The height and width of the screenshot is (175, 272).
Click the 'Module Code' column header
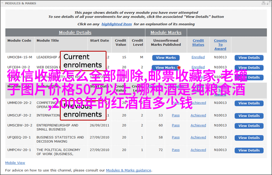click(19, 40)
